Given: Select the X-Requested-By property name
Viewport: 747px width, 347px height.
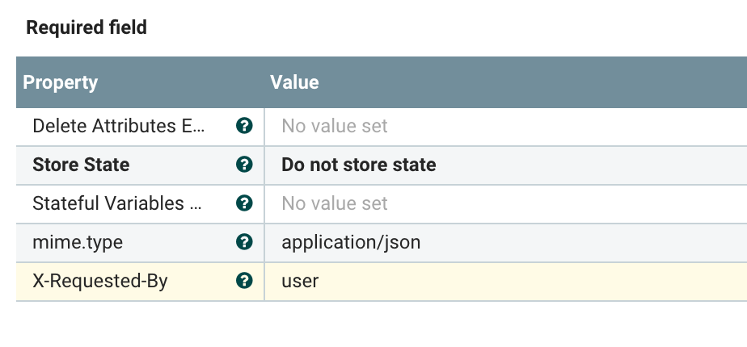Looking at the screenshot, I should tap(99, 281).
